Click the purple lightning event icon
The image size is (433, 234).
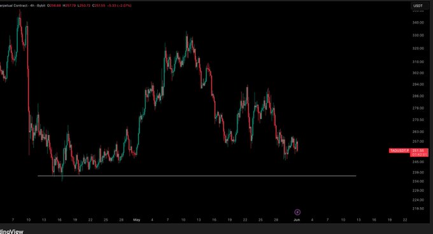tap(297, 212)
